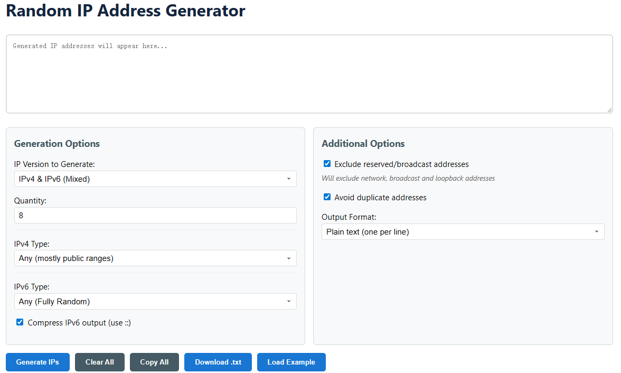This screenshot has width=621, height=373.
Task: Uncheck Exclude reserved/broadcast addresses
Action: click(x=327, y=164)
